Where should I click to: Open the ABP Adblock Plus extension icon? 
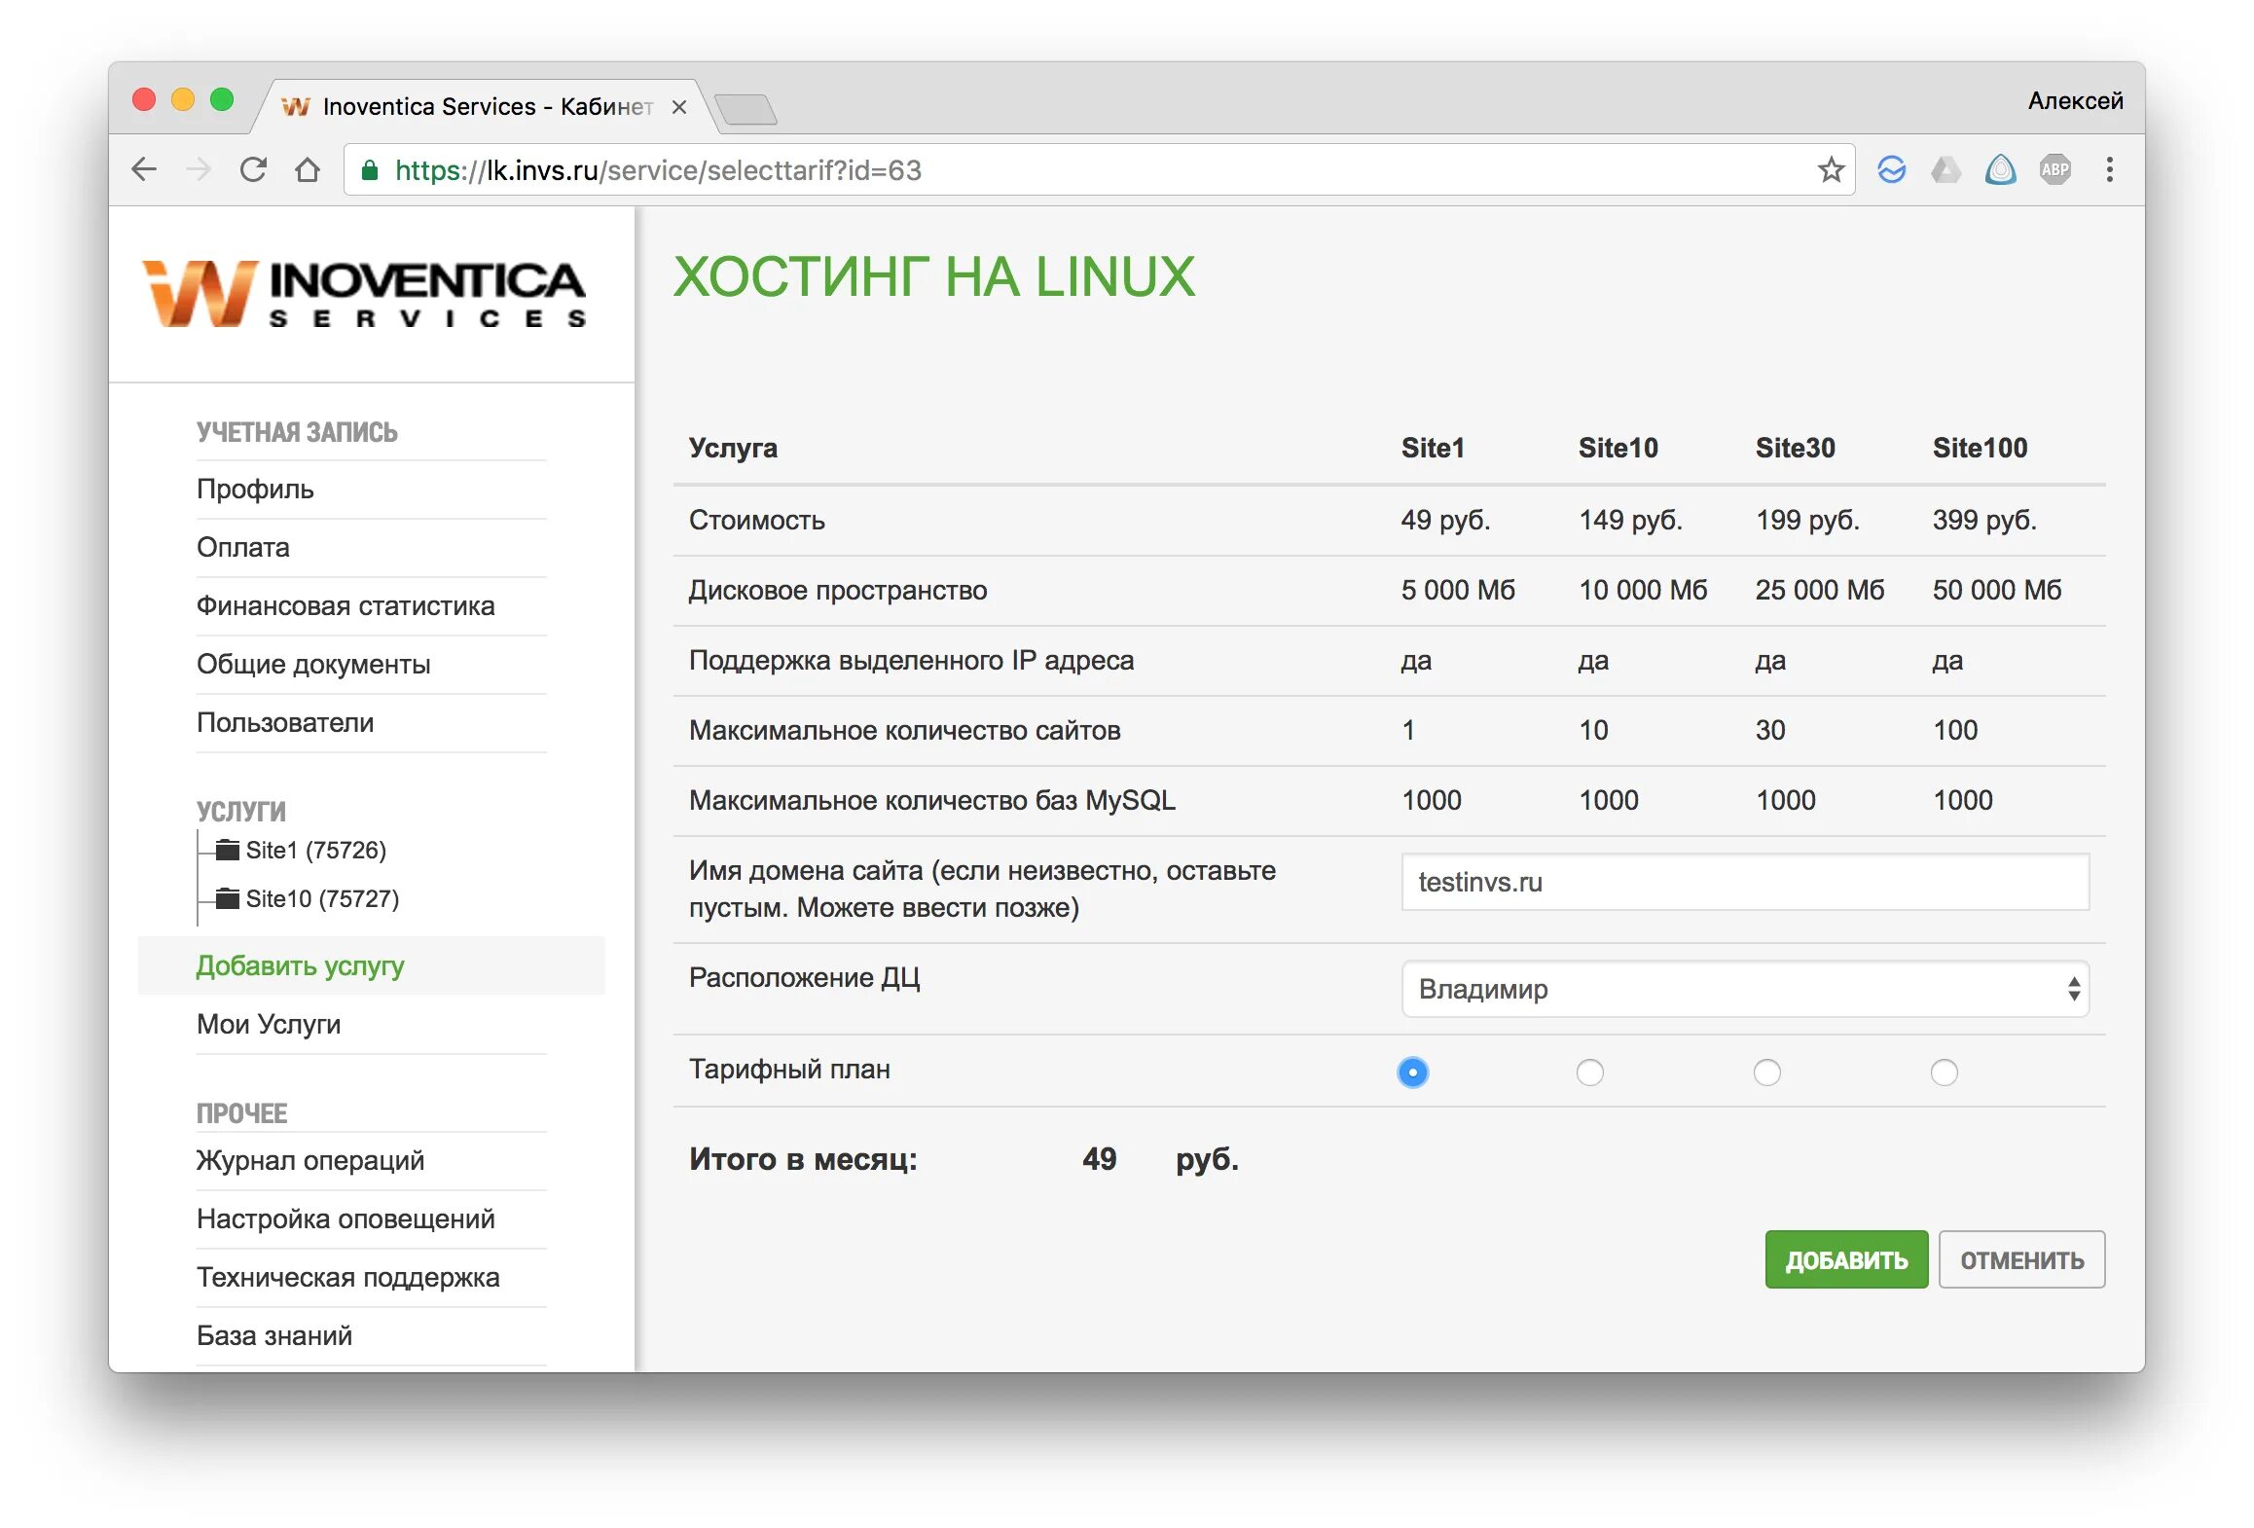pos(2054,169)
